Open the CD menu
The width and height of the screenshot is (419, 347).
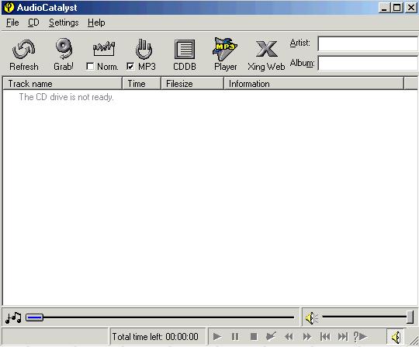tap(33, 23)
